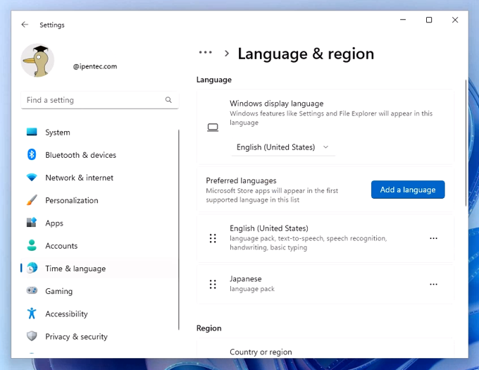Viewport: 479px width, 370px height.
Task: Click the sidebar navigation scrollbar
Action: [x=179, y=230]
